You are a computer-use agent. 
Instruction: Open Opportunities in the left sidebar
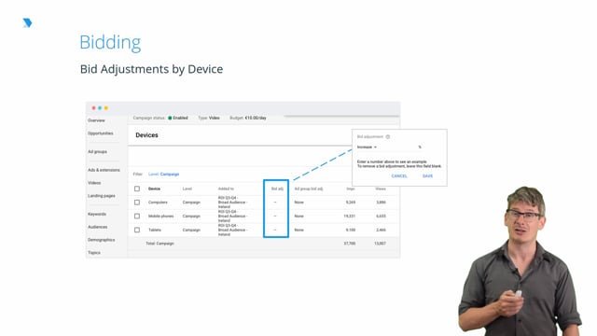click(101, 133)
